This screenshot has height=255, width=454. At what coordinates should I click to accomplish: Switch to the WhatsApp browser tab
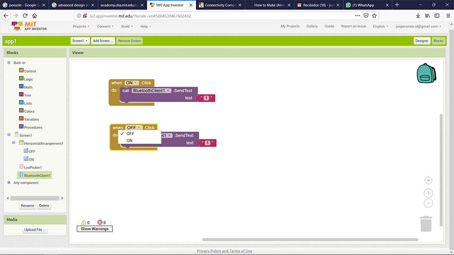pos(367,5)
